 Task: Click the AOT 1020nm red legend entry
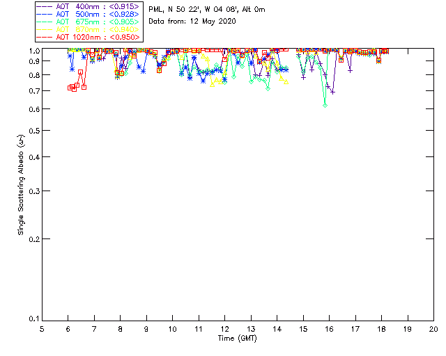88,37
